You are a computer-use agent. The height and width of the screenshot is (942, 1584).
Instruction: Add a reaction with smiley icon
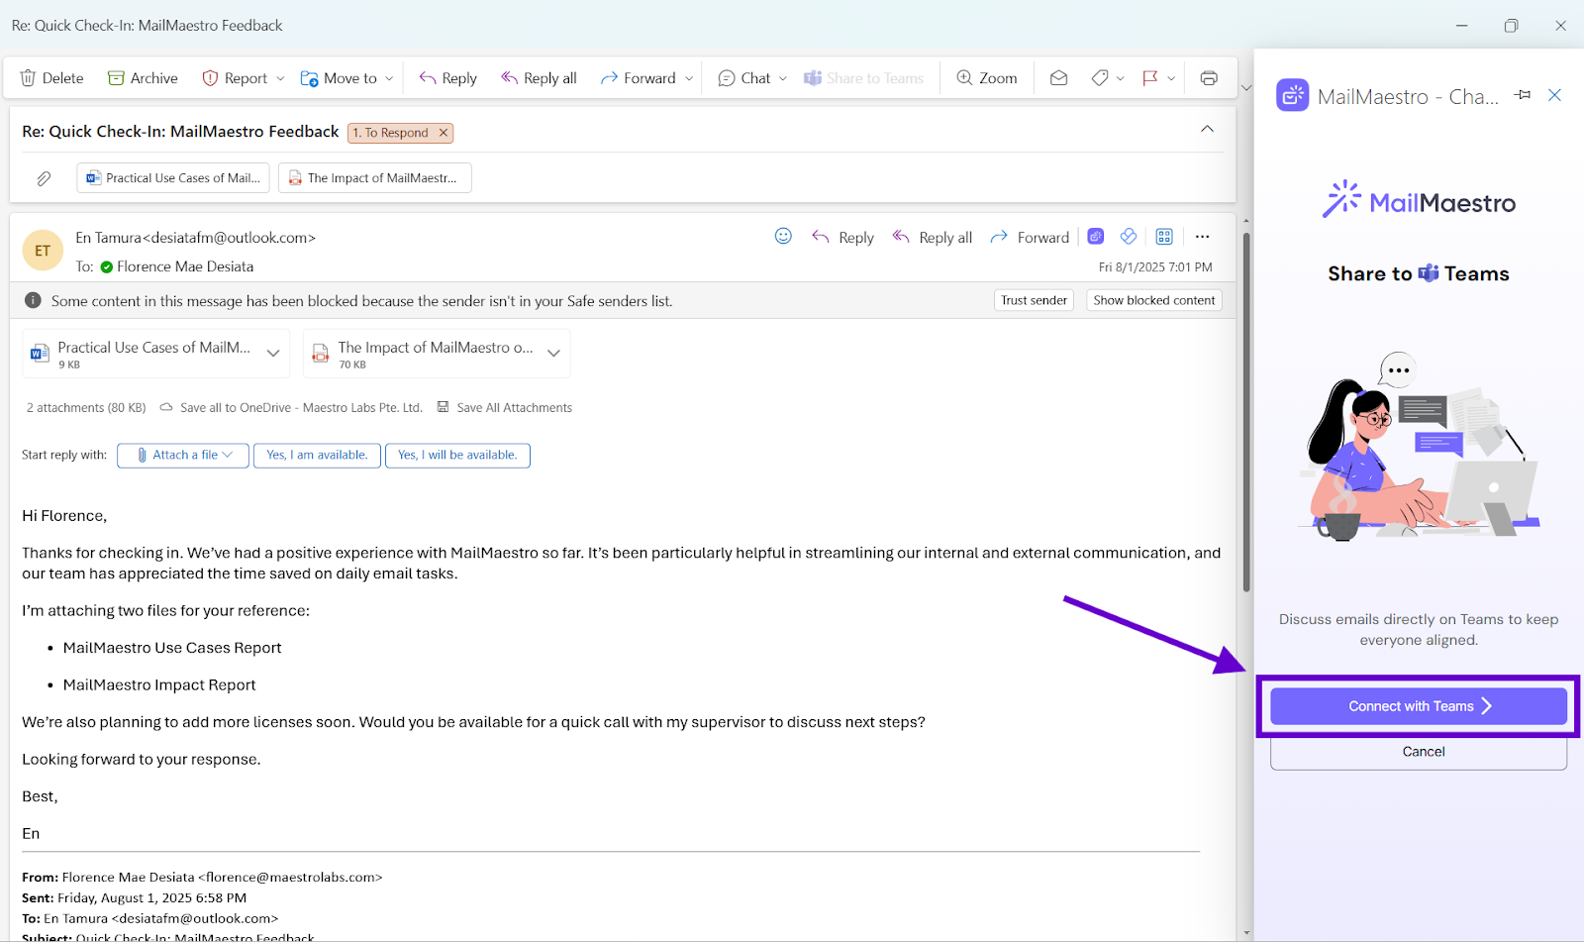(783, 236)
